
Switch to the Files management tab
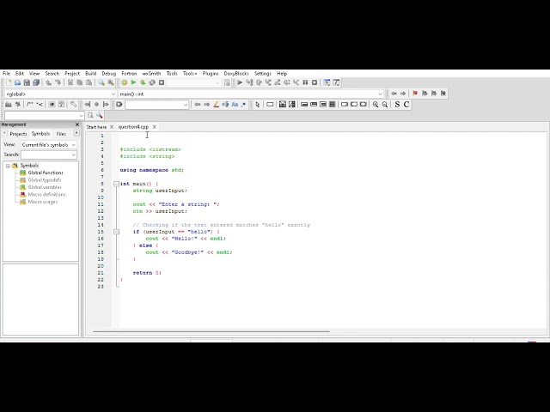coord(61,134)
